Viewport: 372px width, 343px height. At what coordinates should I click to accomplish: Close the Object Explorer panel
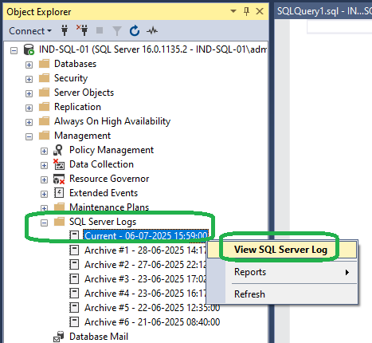[260, 11]
